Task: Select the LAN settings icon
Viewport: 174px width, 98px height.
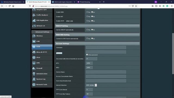Action: click(34, 41)
